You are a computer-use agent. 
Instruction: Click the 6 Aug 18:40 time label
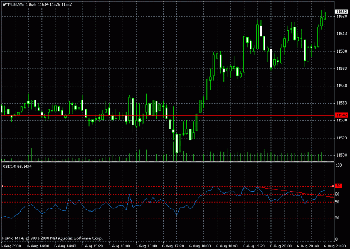click(x=227, y=246)
